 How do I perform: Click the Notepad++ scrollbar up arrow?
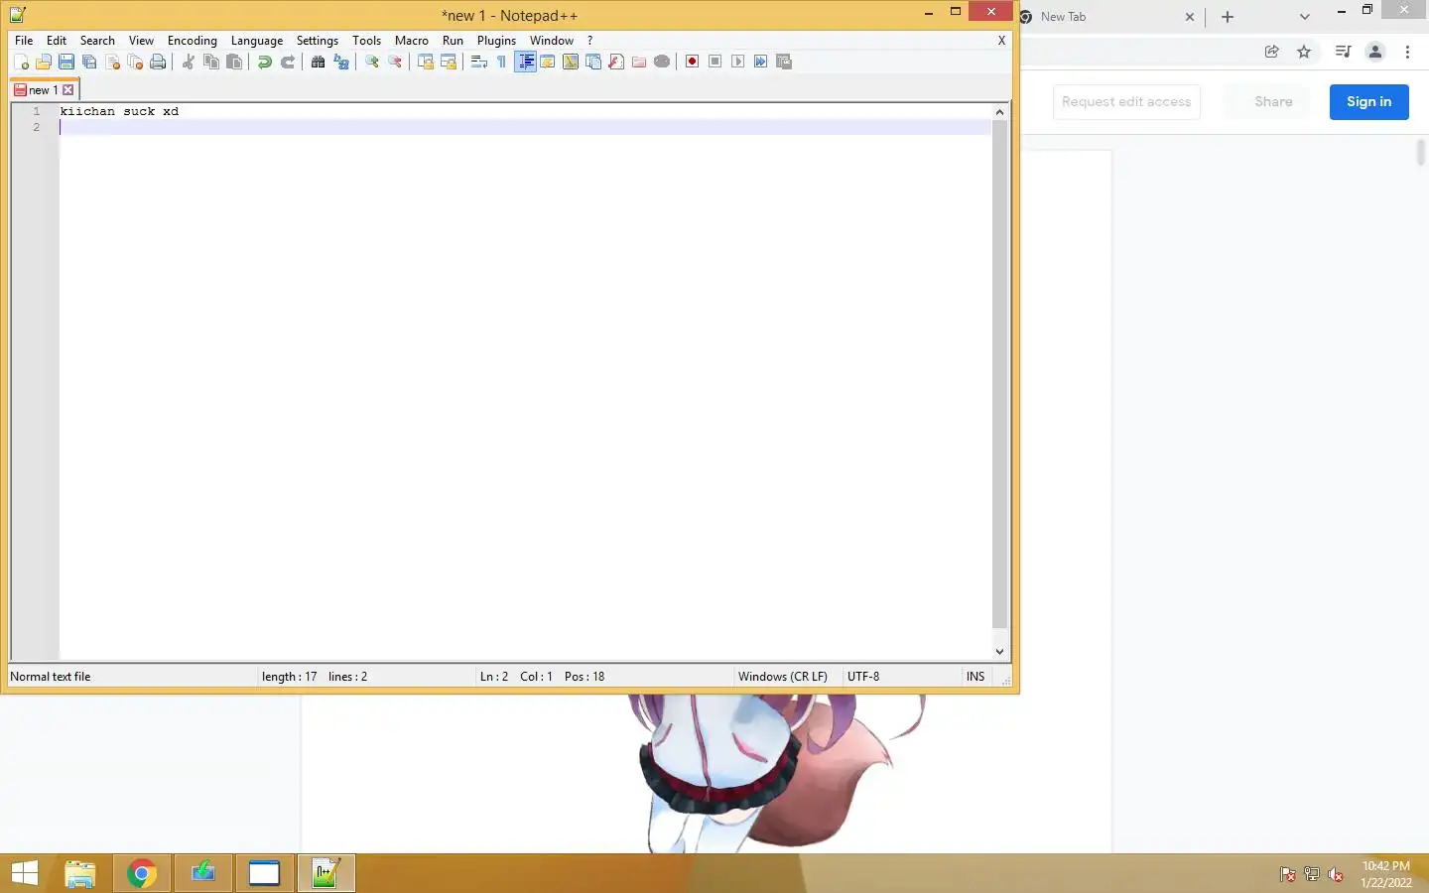click(x=999, y=111)
